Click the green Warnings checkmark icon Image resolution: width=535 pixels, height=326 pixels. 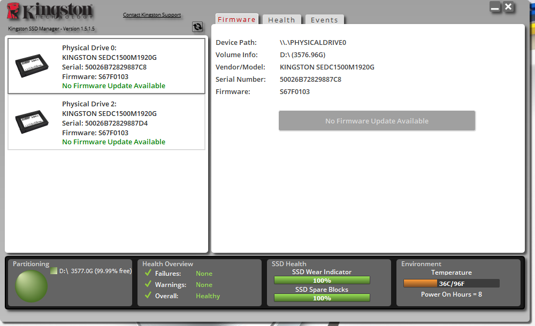coord(148,284)
